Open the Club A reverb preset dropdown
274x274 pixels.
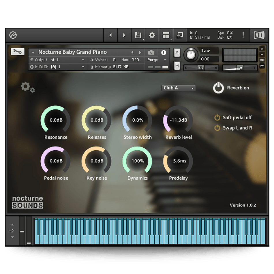[x=178, y=88]
